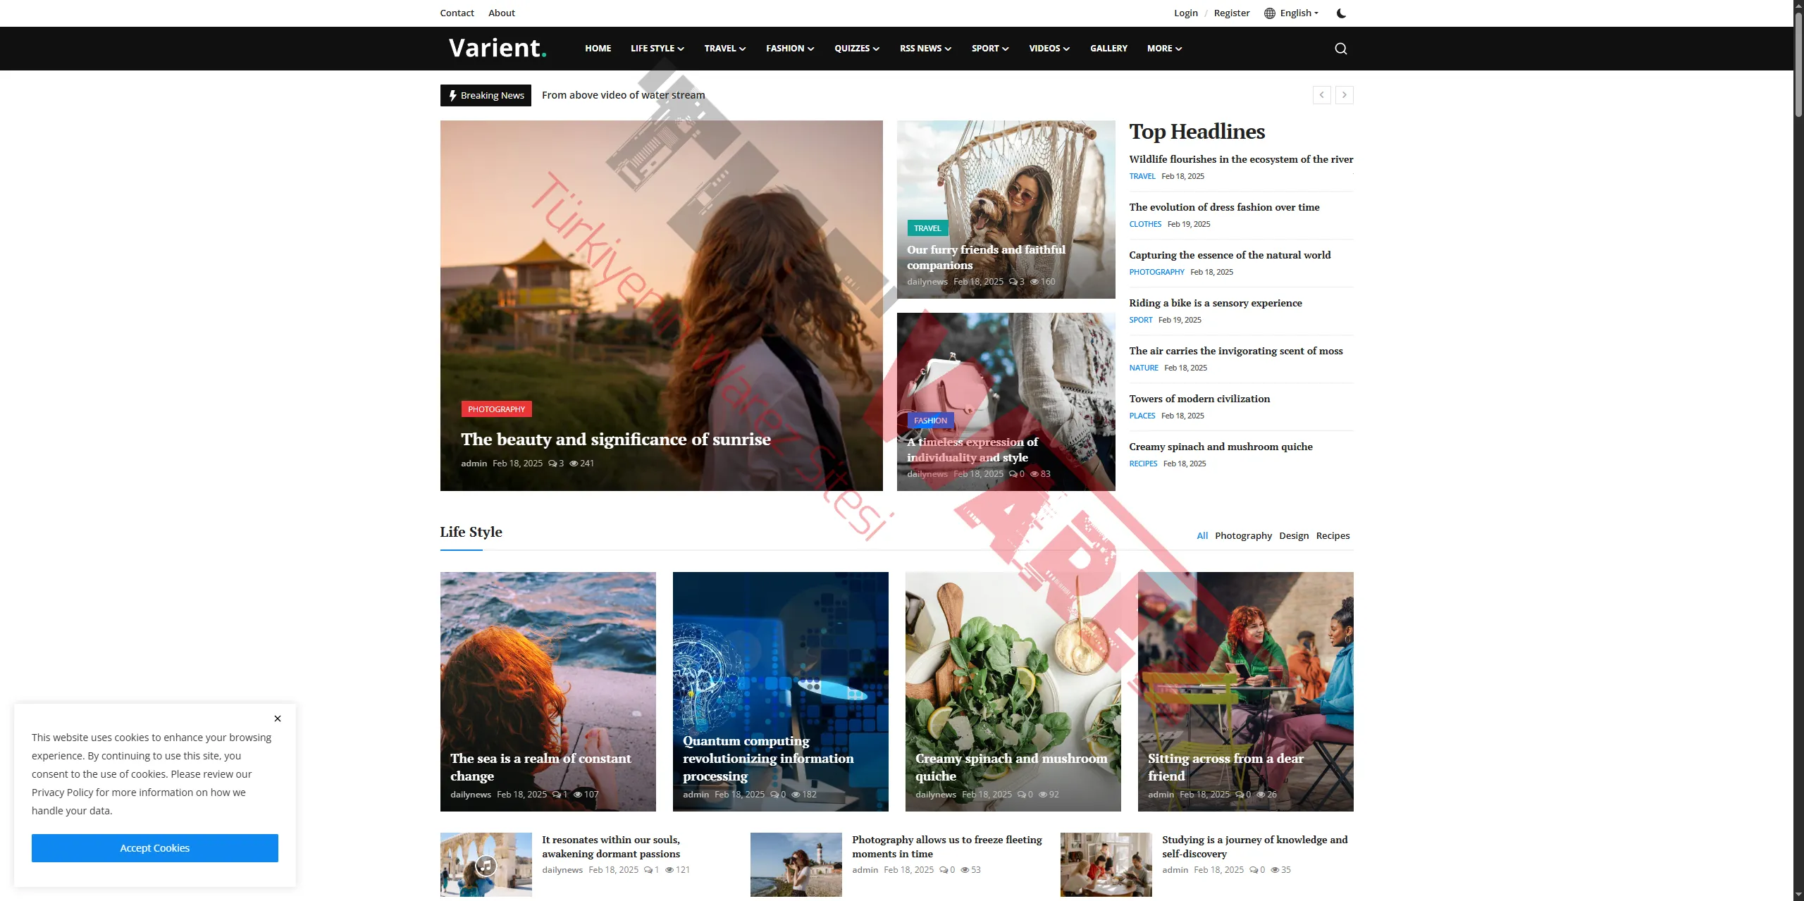Switch to the All filter tab
Screen dimensions: 1804x901
(x=1202, y=535)
